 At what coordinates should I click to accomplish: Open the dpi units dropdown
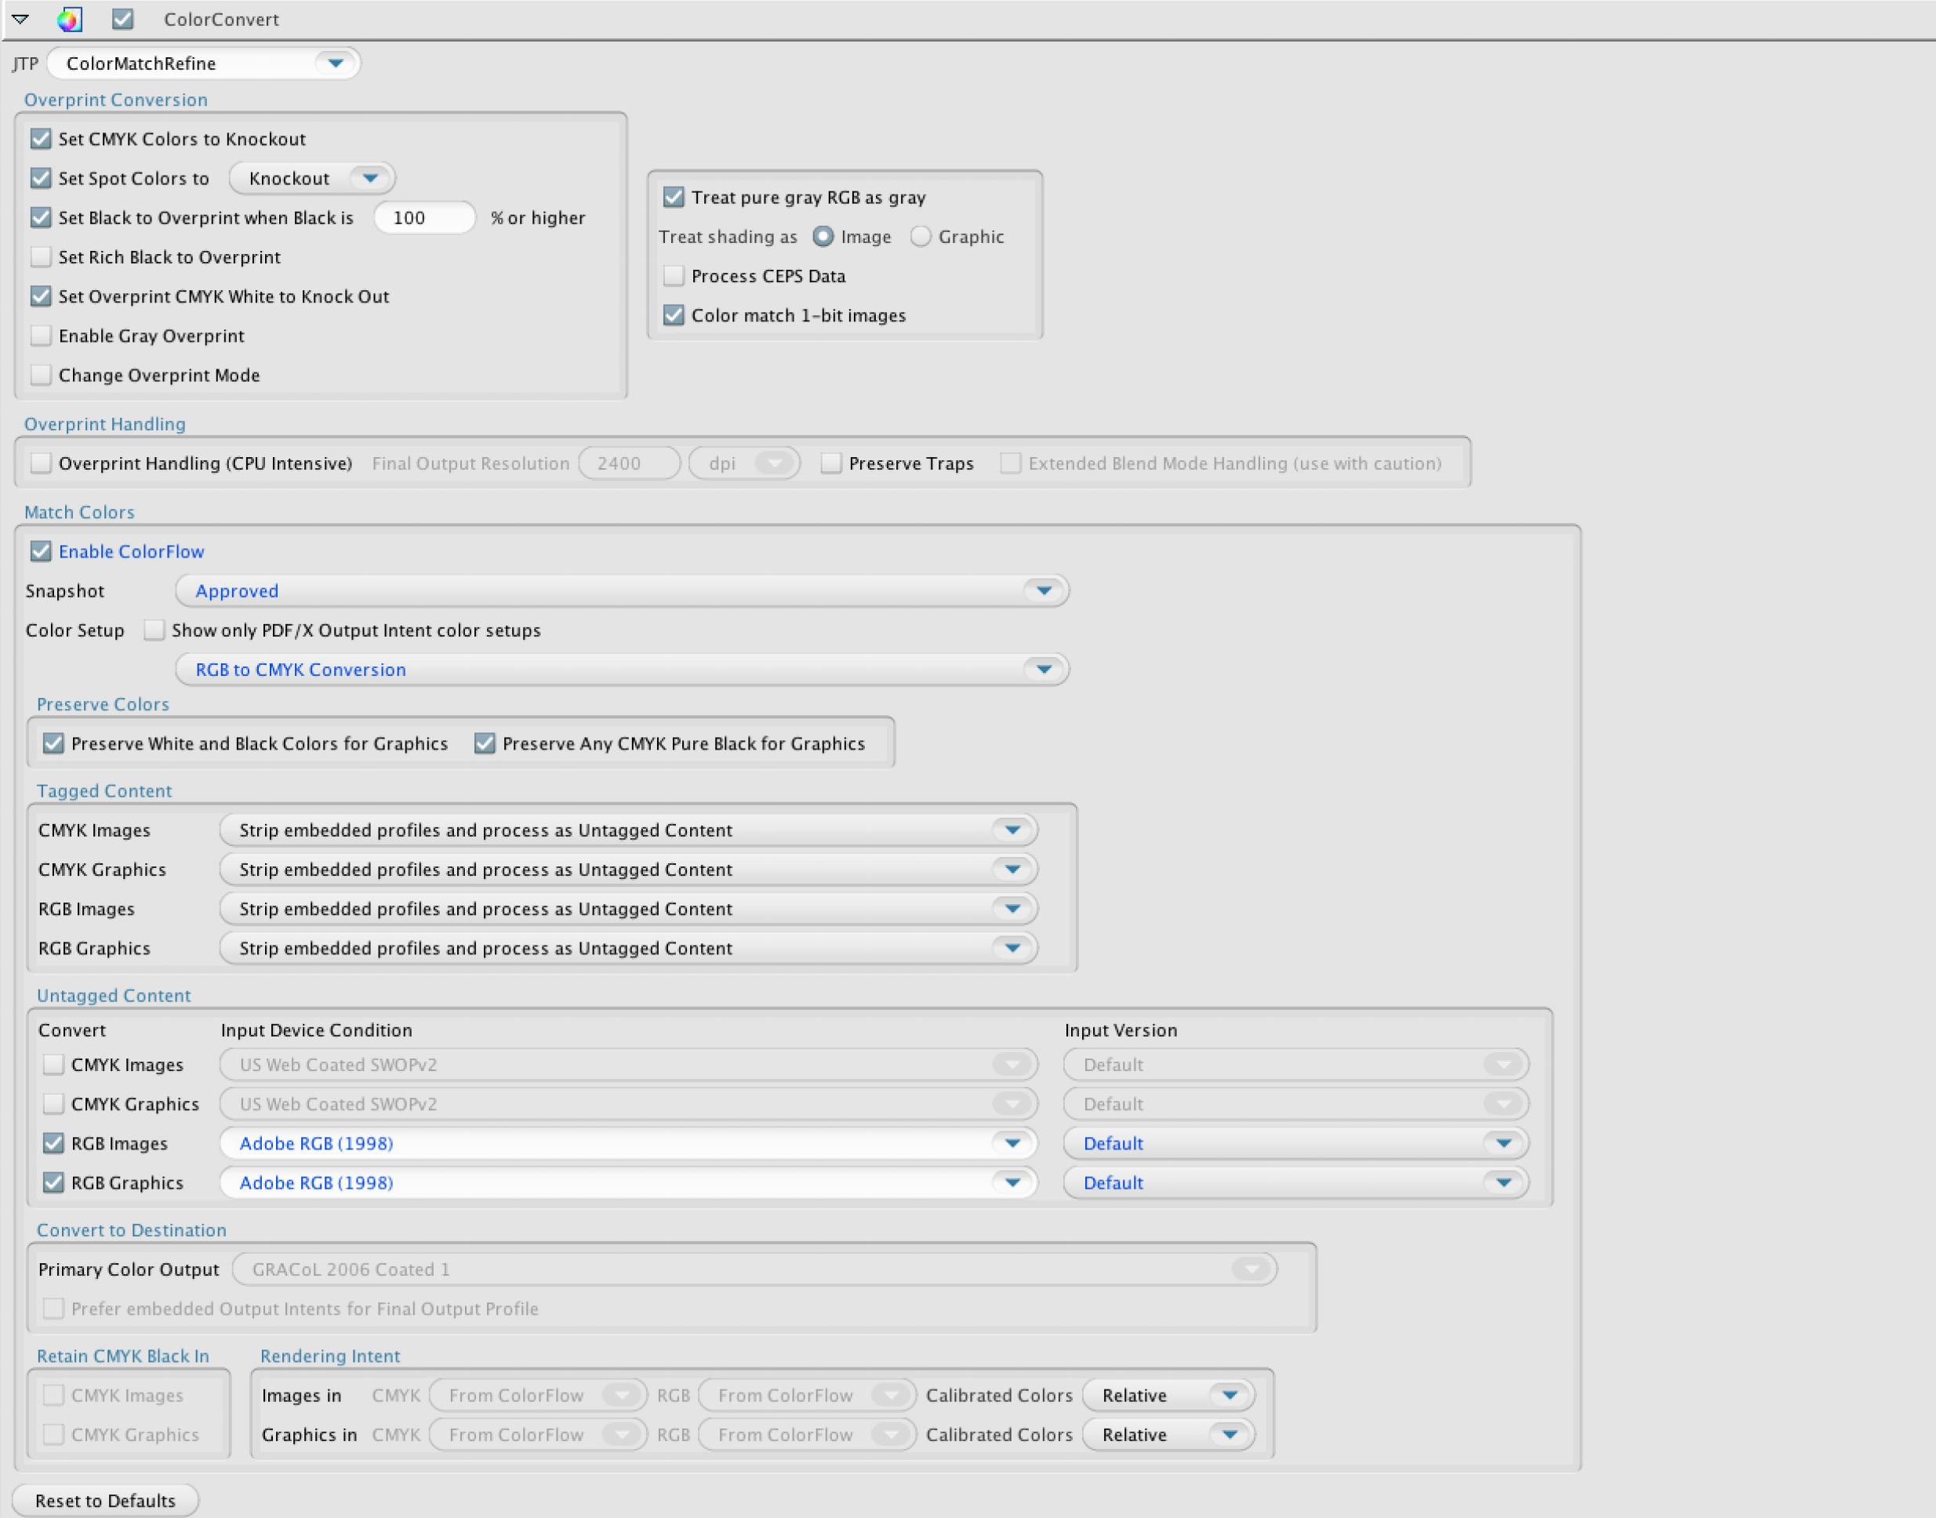point(745,463)
